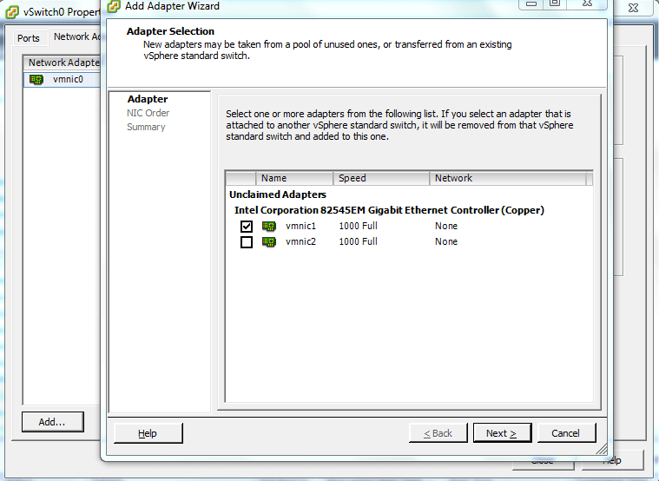This screenshot has height=481, width=659.
Task: Check the vmnic2 adapter checkbox
Action: [x=247, y=241]
